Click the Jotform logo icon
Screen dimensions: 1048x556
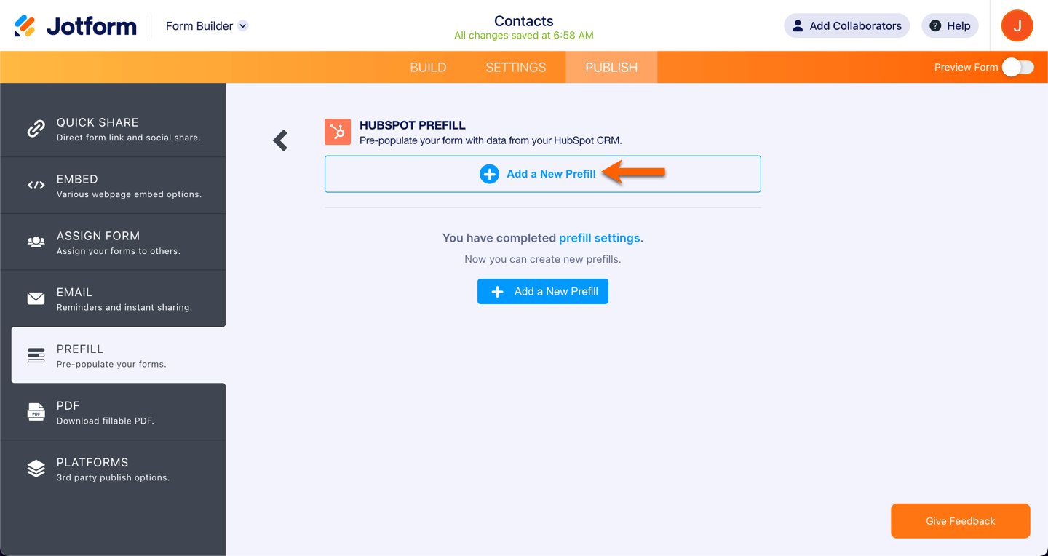[25, 26]
